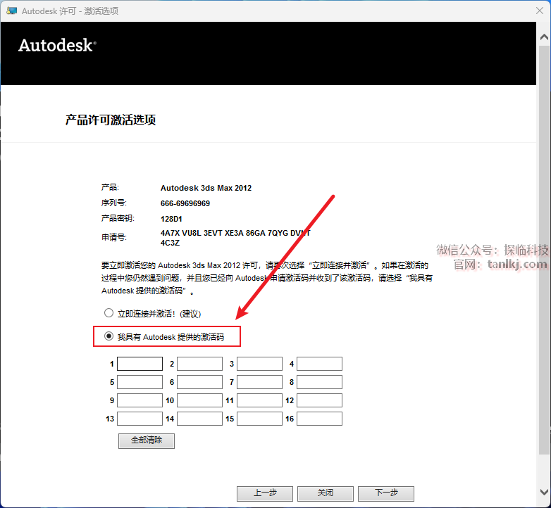Focus activation code field 11
Screen dimensions: 551x508
[260, 400]
